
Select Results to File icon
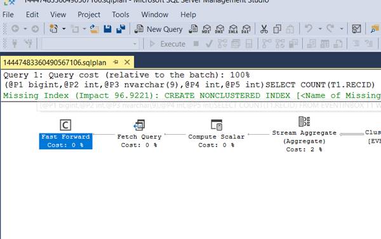point(338,44)
